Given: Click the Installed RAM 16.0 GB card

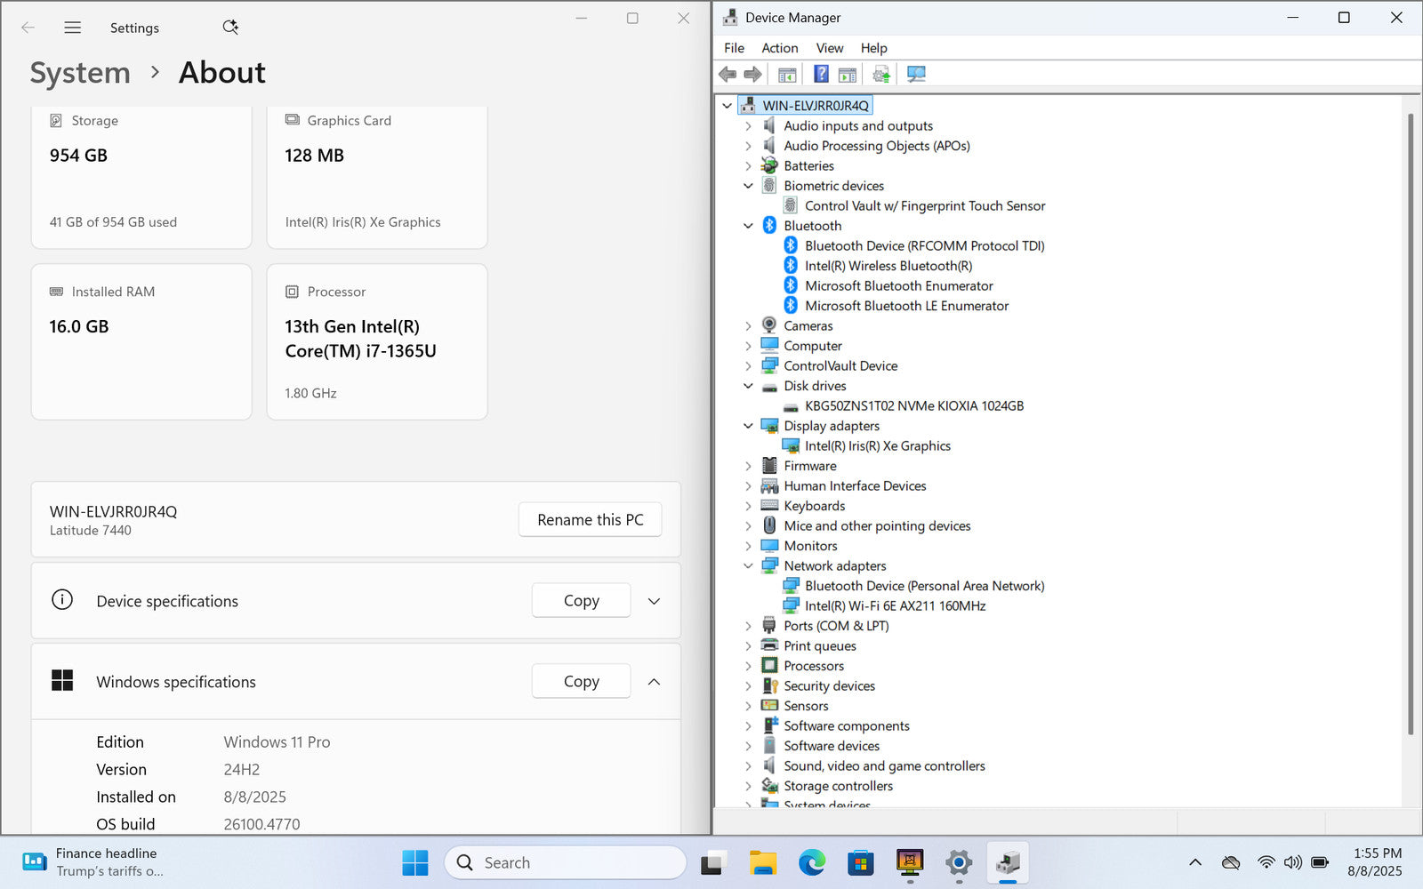Looking at the screenshot, I should click(141, 341).
